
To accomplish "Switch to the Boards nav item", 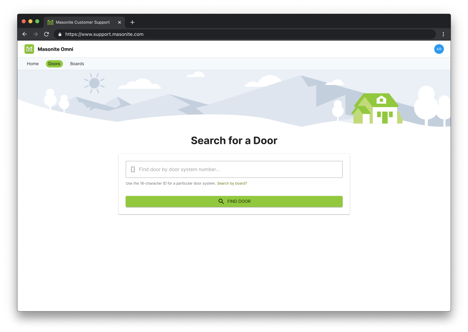I will coord(77,64).
